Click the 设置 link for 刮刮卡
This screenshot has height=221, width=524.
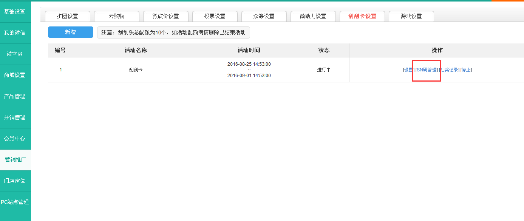(408, 70)
